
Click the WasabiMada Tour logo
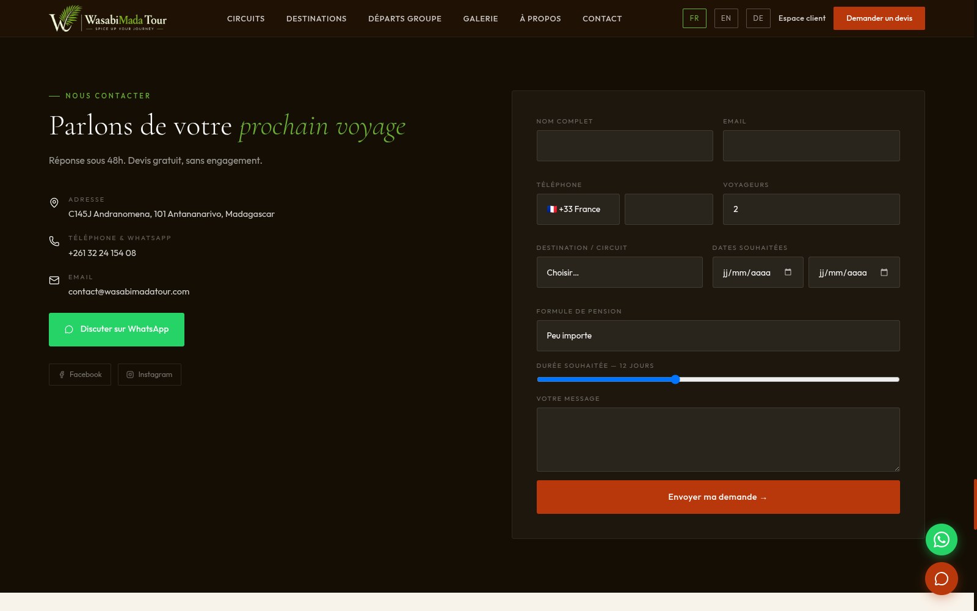108,18
